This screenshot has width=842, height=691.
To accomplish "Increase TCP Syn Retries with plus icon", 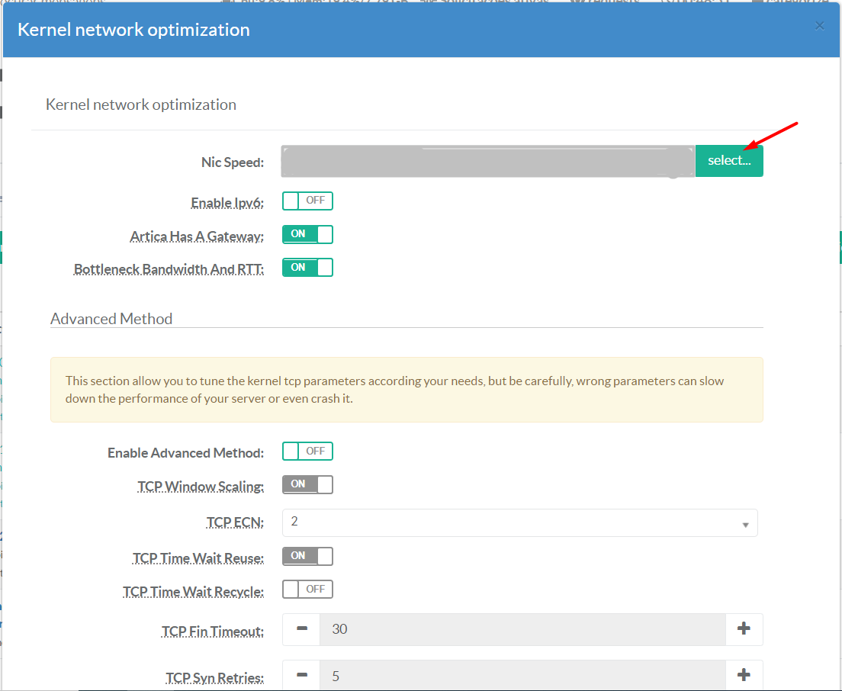I will pyautogui.click(x=744, y=676).
